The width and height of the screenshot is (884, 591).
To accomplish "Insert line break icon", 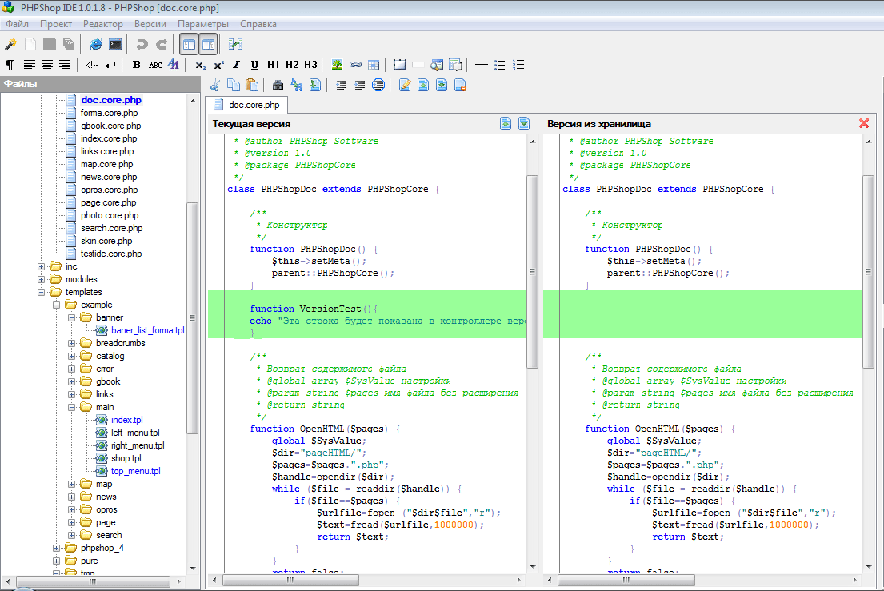I will coord(110,65).
